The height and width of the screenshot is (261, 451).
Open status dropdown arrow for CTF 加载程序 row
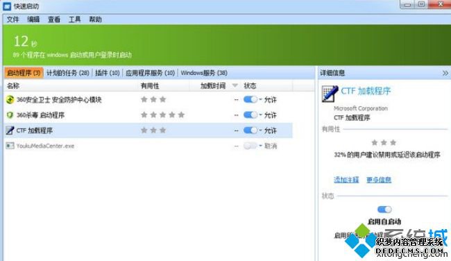pyautogui.click(x=261, y=130)
